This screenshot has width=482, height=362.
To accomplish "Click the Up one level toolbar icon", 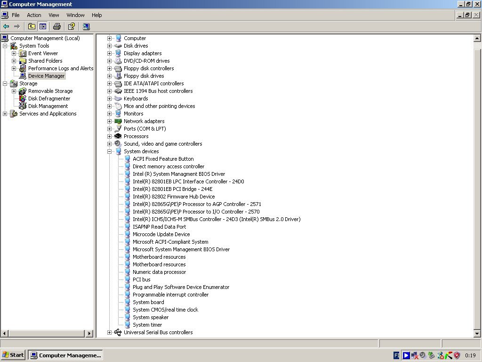I will pos(32,26).
